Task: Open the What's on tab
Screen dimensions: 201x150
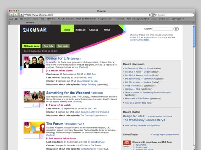Action: (x=80, y=29)
